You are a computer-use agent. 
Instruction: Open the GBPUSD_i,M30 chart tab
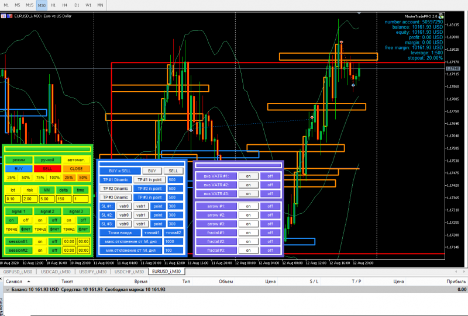pos(18,272)
